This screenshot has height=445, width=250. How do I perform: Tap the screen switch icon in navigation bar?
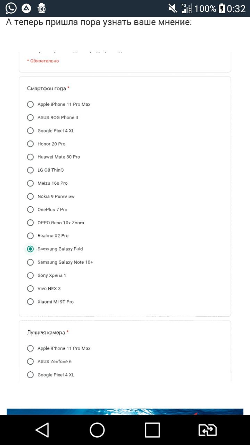[207, 430]
